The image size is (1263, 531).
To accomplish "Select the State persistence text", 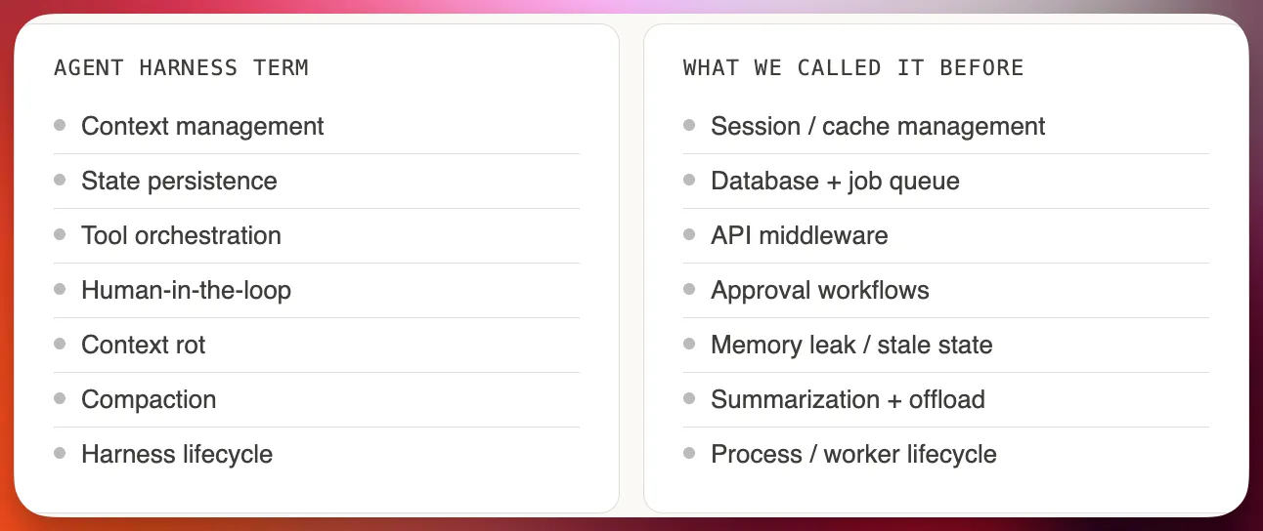I will pos(179,181).
